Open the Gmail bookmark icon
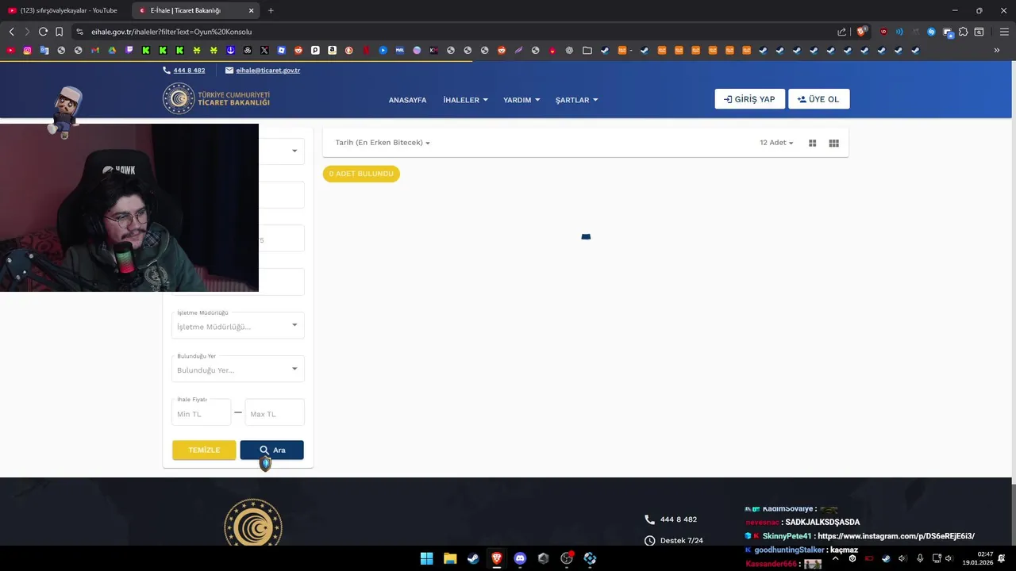Image resolution: width=1016 pixels, height=571 pixels. click(95, 50)
